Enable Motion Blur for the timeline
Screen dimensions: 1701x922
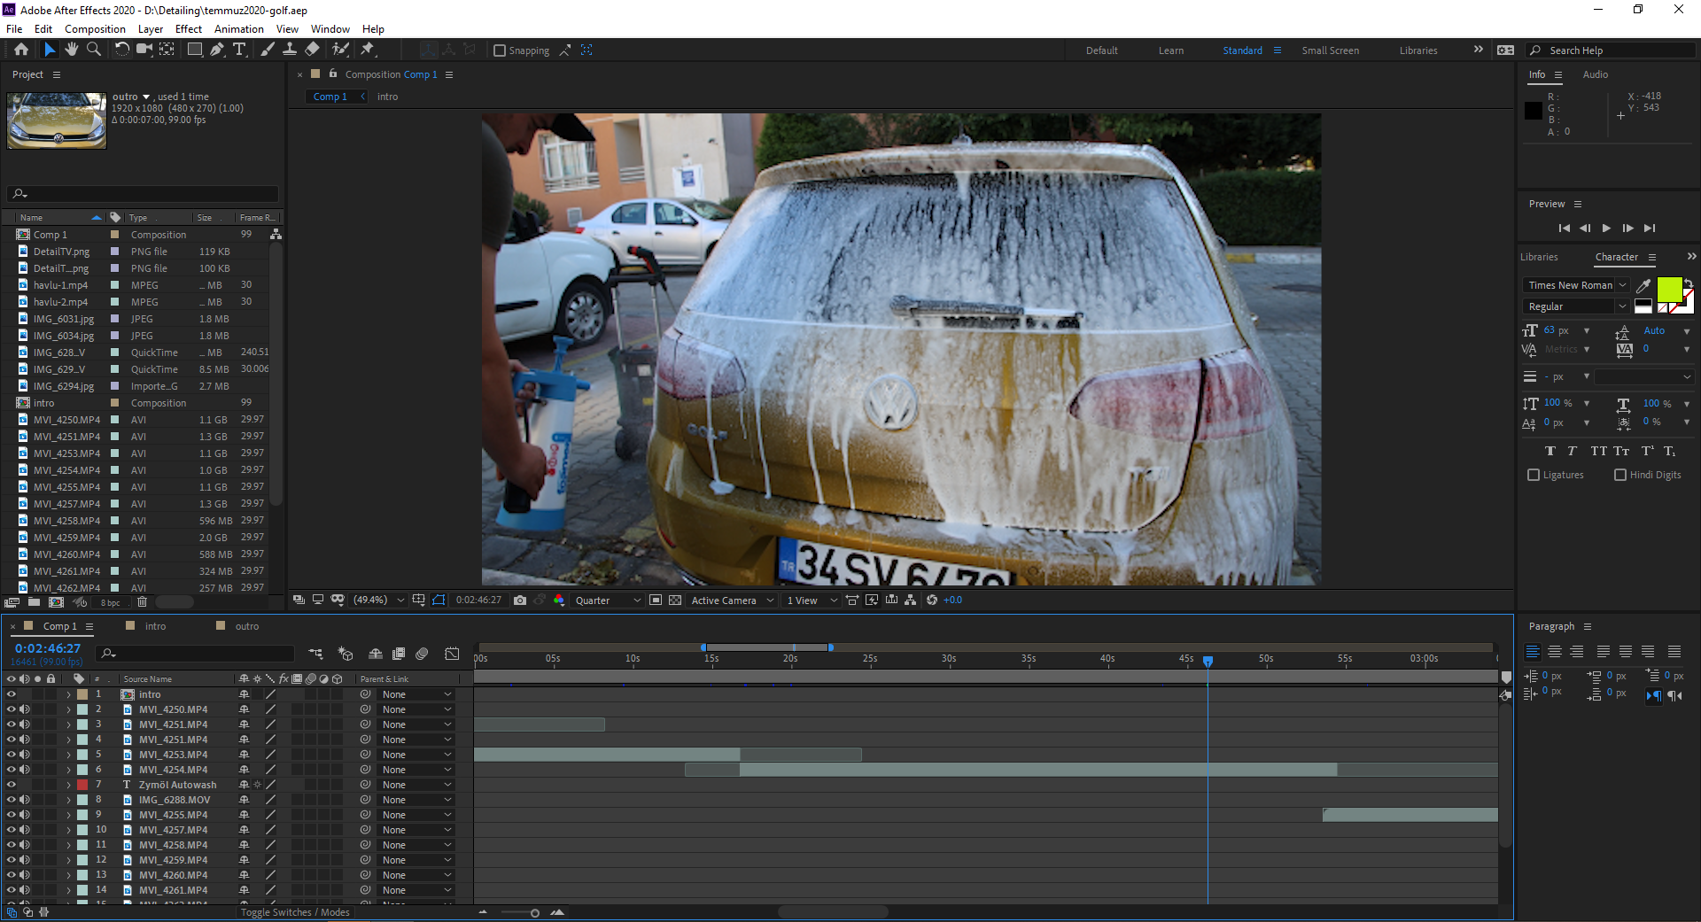click(x=422, y=654)
